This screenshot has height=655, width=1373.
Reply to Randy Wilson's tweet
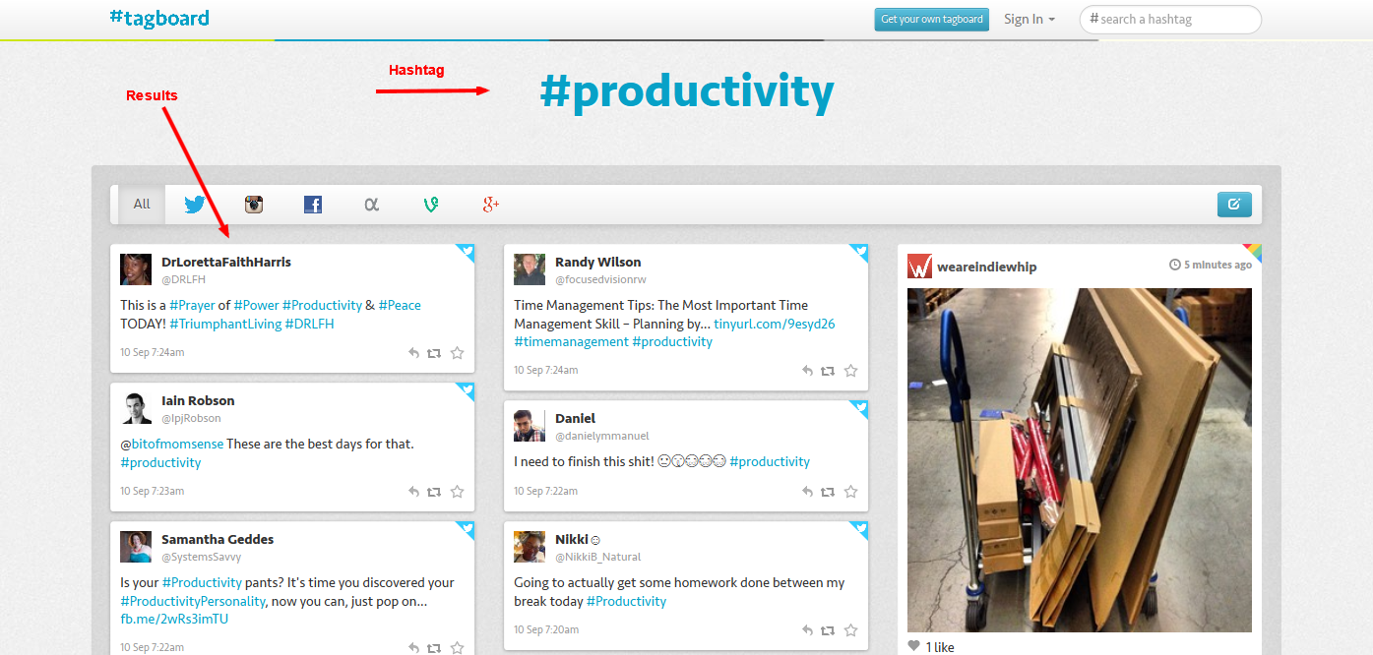coord(807,371)
